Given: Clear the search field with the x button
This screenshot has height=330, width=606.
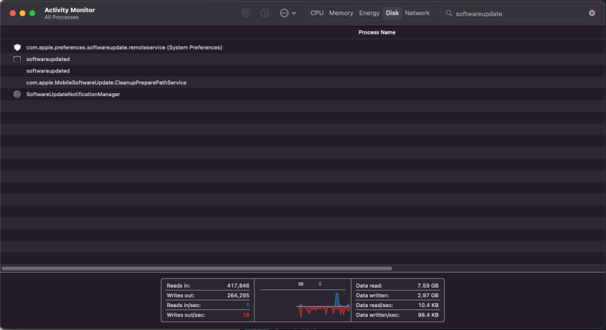Looking at the screenshot, I should click(x=591, y=13).
